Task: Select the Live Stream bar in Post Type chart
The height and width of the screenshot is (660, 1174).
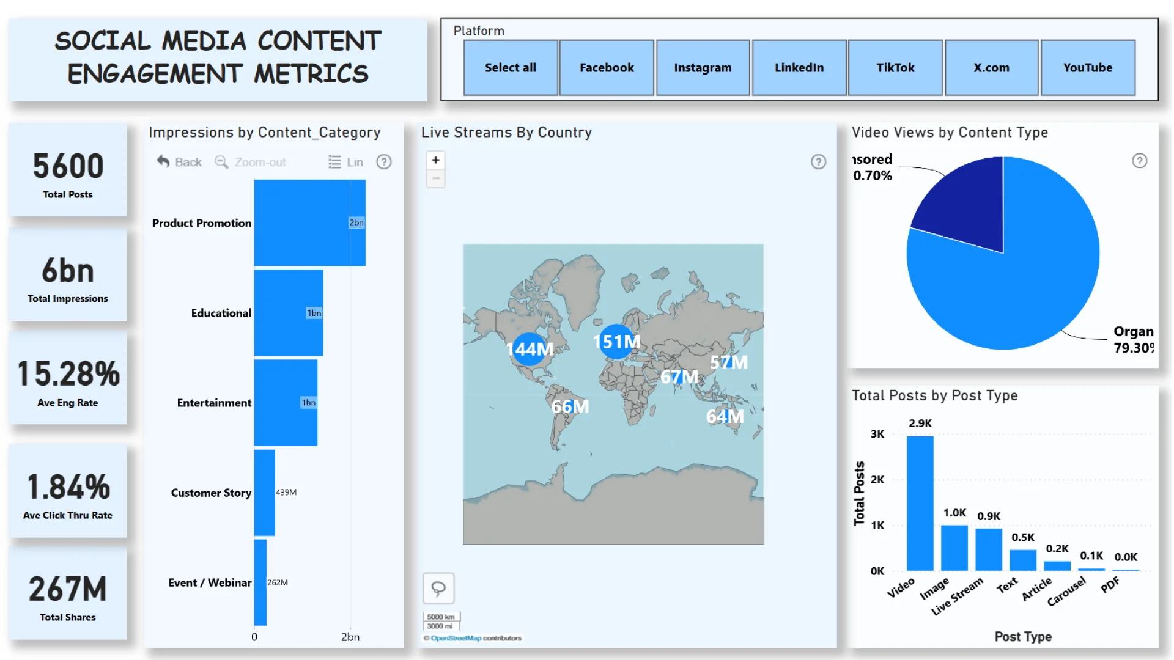Action: tap(989, 549)
